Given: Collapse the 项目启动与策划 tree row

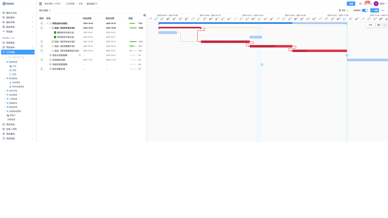Looking at the screenshot, I should tap(47, 23).
